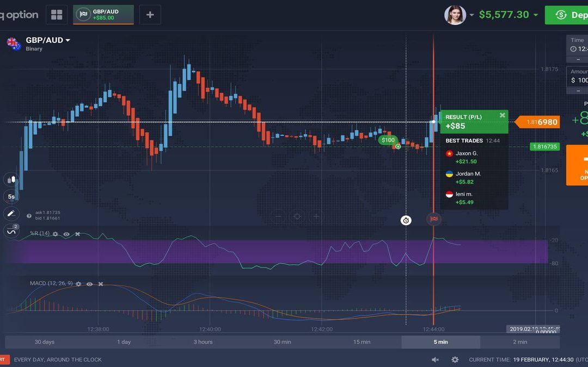This screenshot has width=588, height=367.
Task: Open the indicators panel via curve icon
Action: coord(11,231)
